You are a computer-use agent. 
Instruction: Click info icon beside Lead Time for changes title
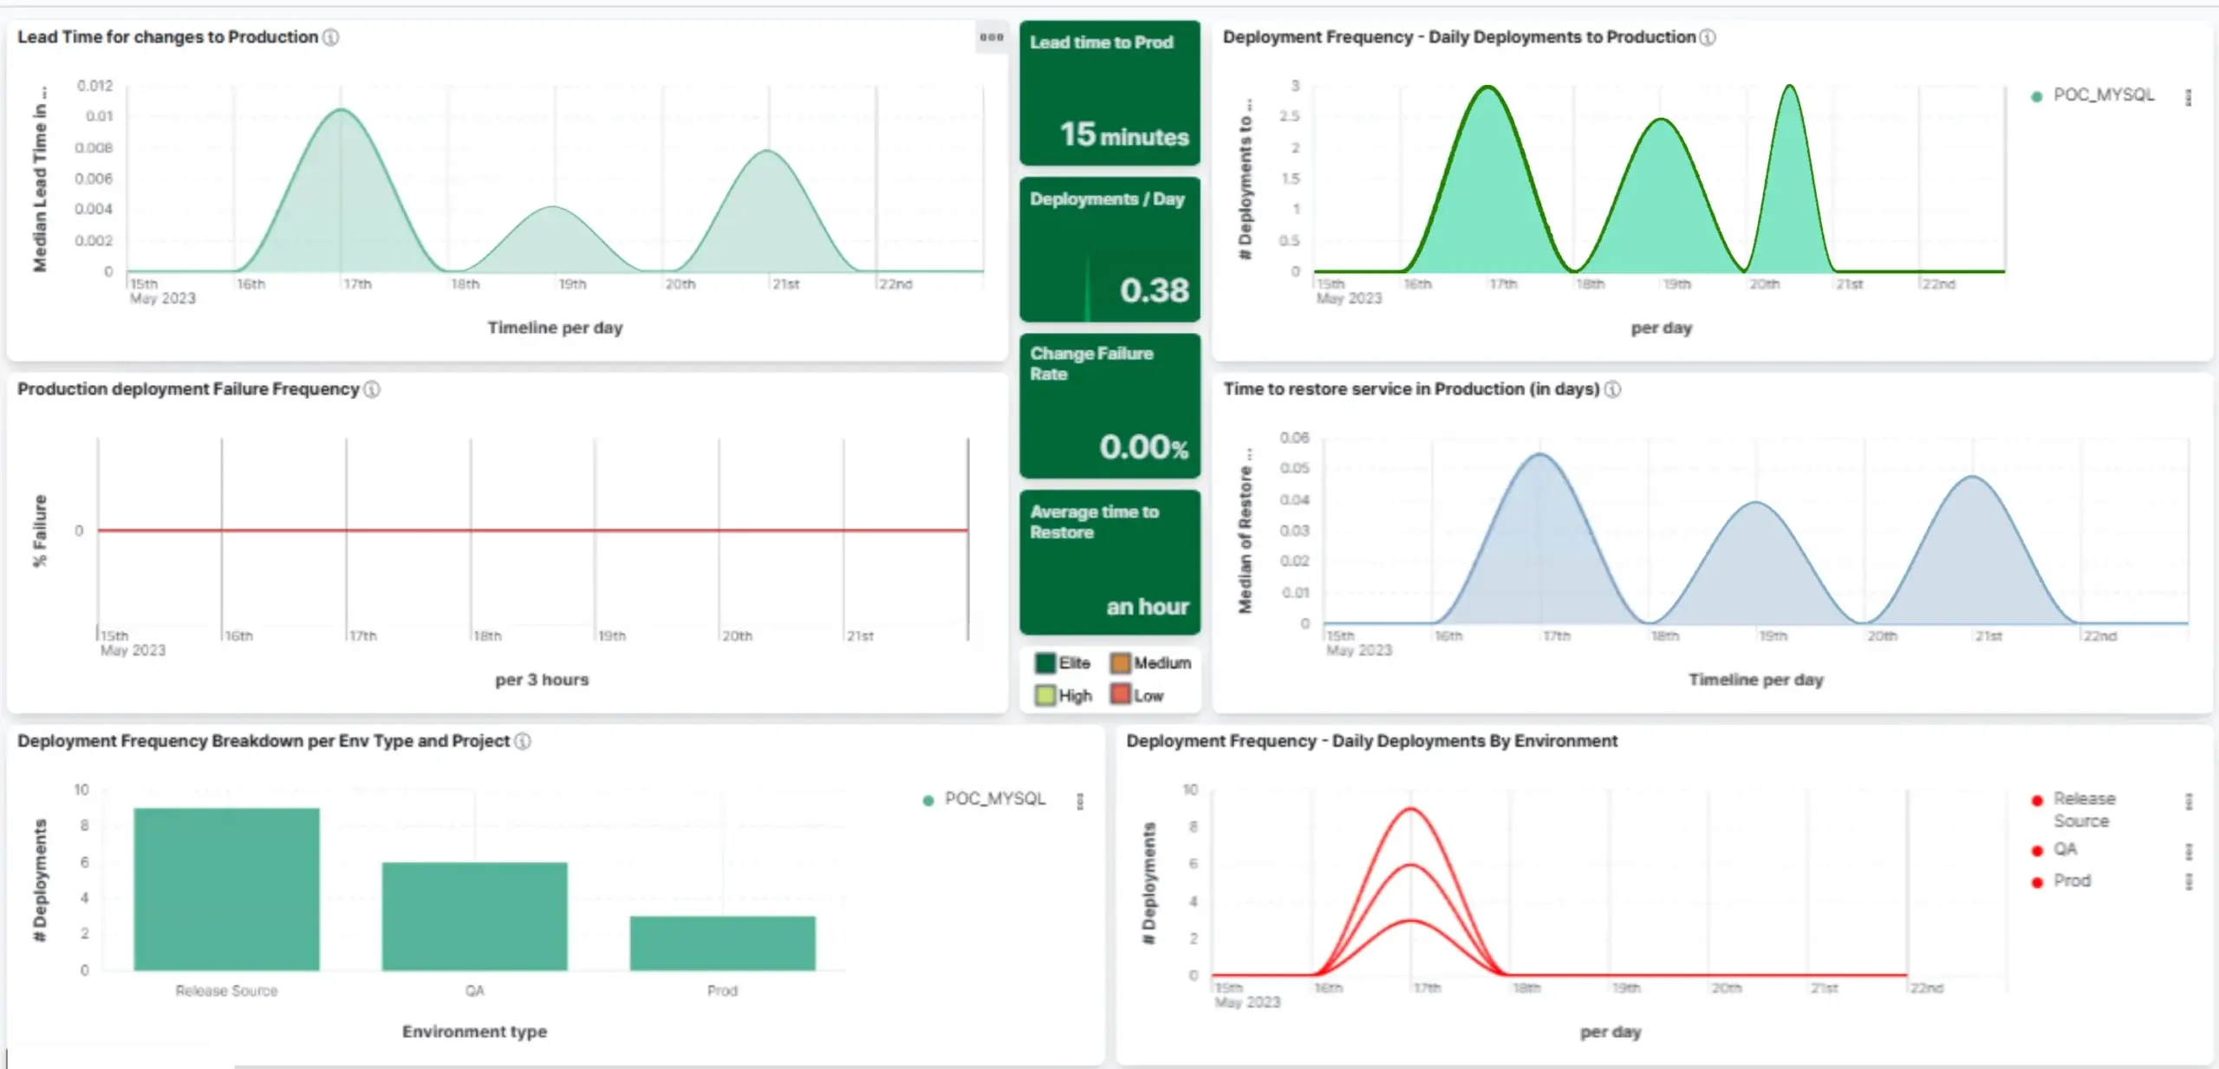coord(331,37)
